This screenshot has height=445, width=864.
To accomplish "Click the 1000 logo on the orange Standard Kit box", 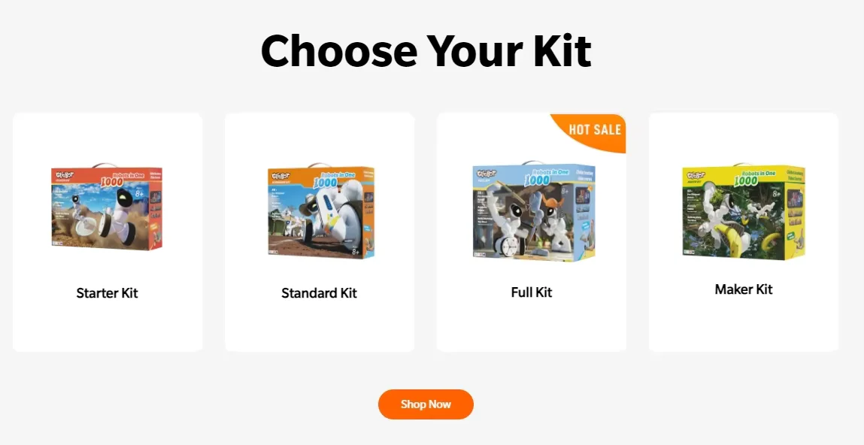I will coord(325,183).
